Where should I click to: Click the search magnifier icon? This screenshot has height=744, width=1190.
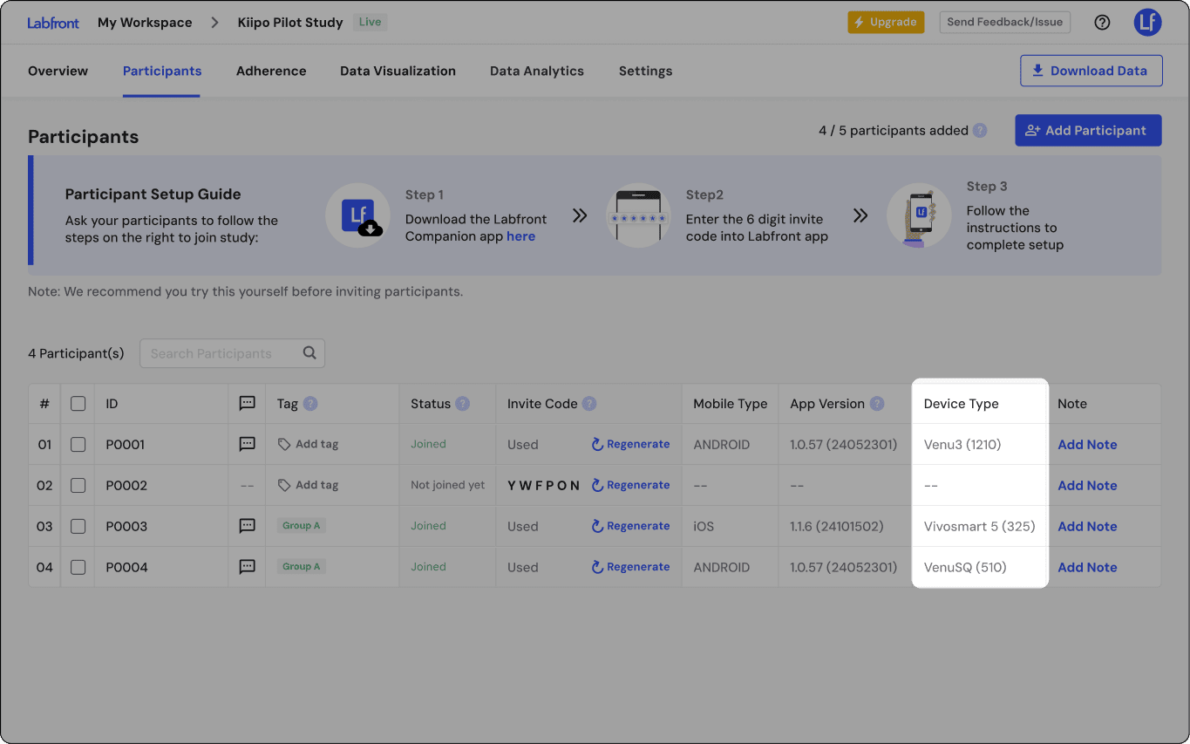tap(309, 353)
